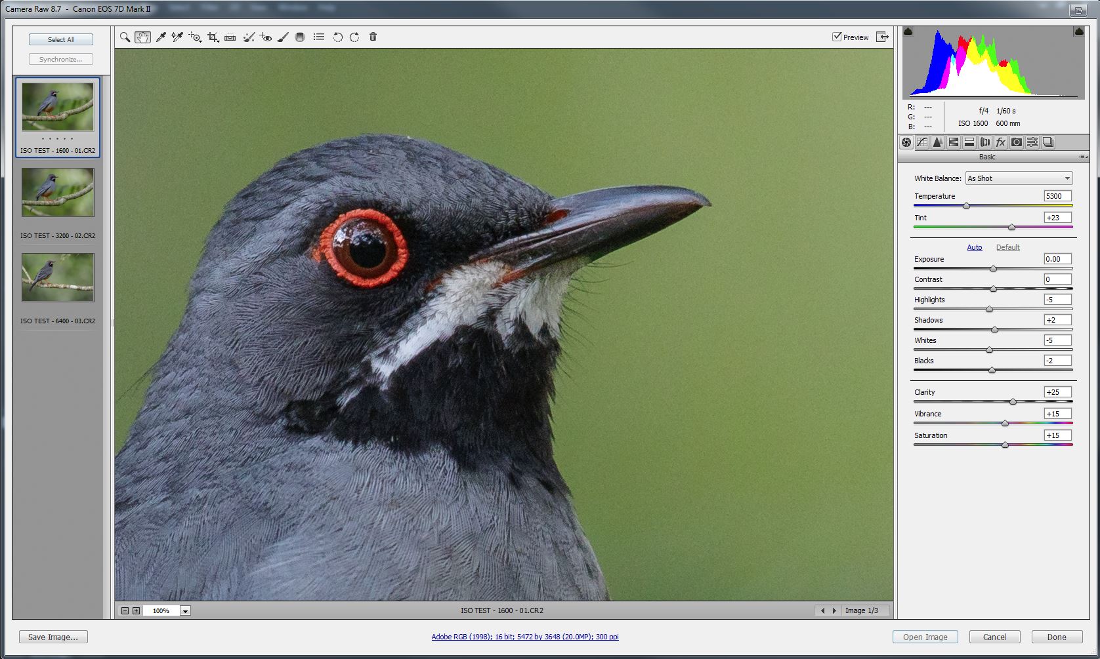Select the White Balance eyedropper tool
The width and height of the screenshot is (1100, 659).
[160, 37]
